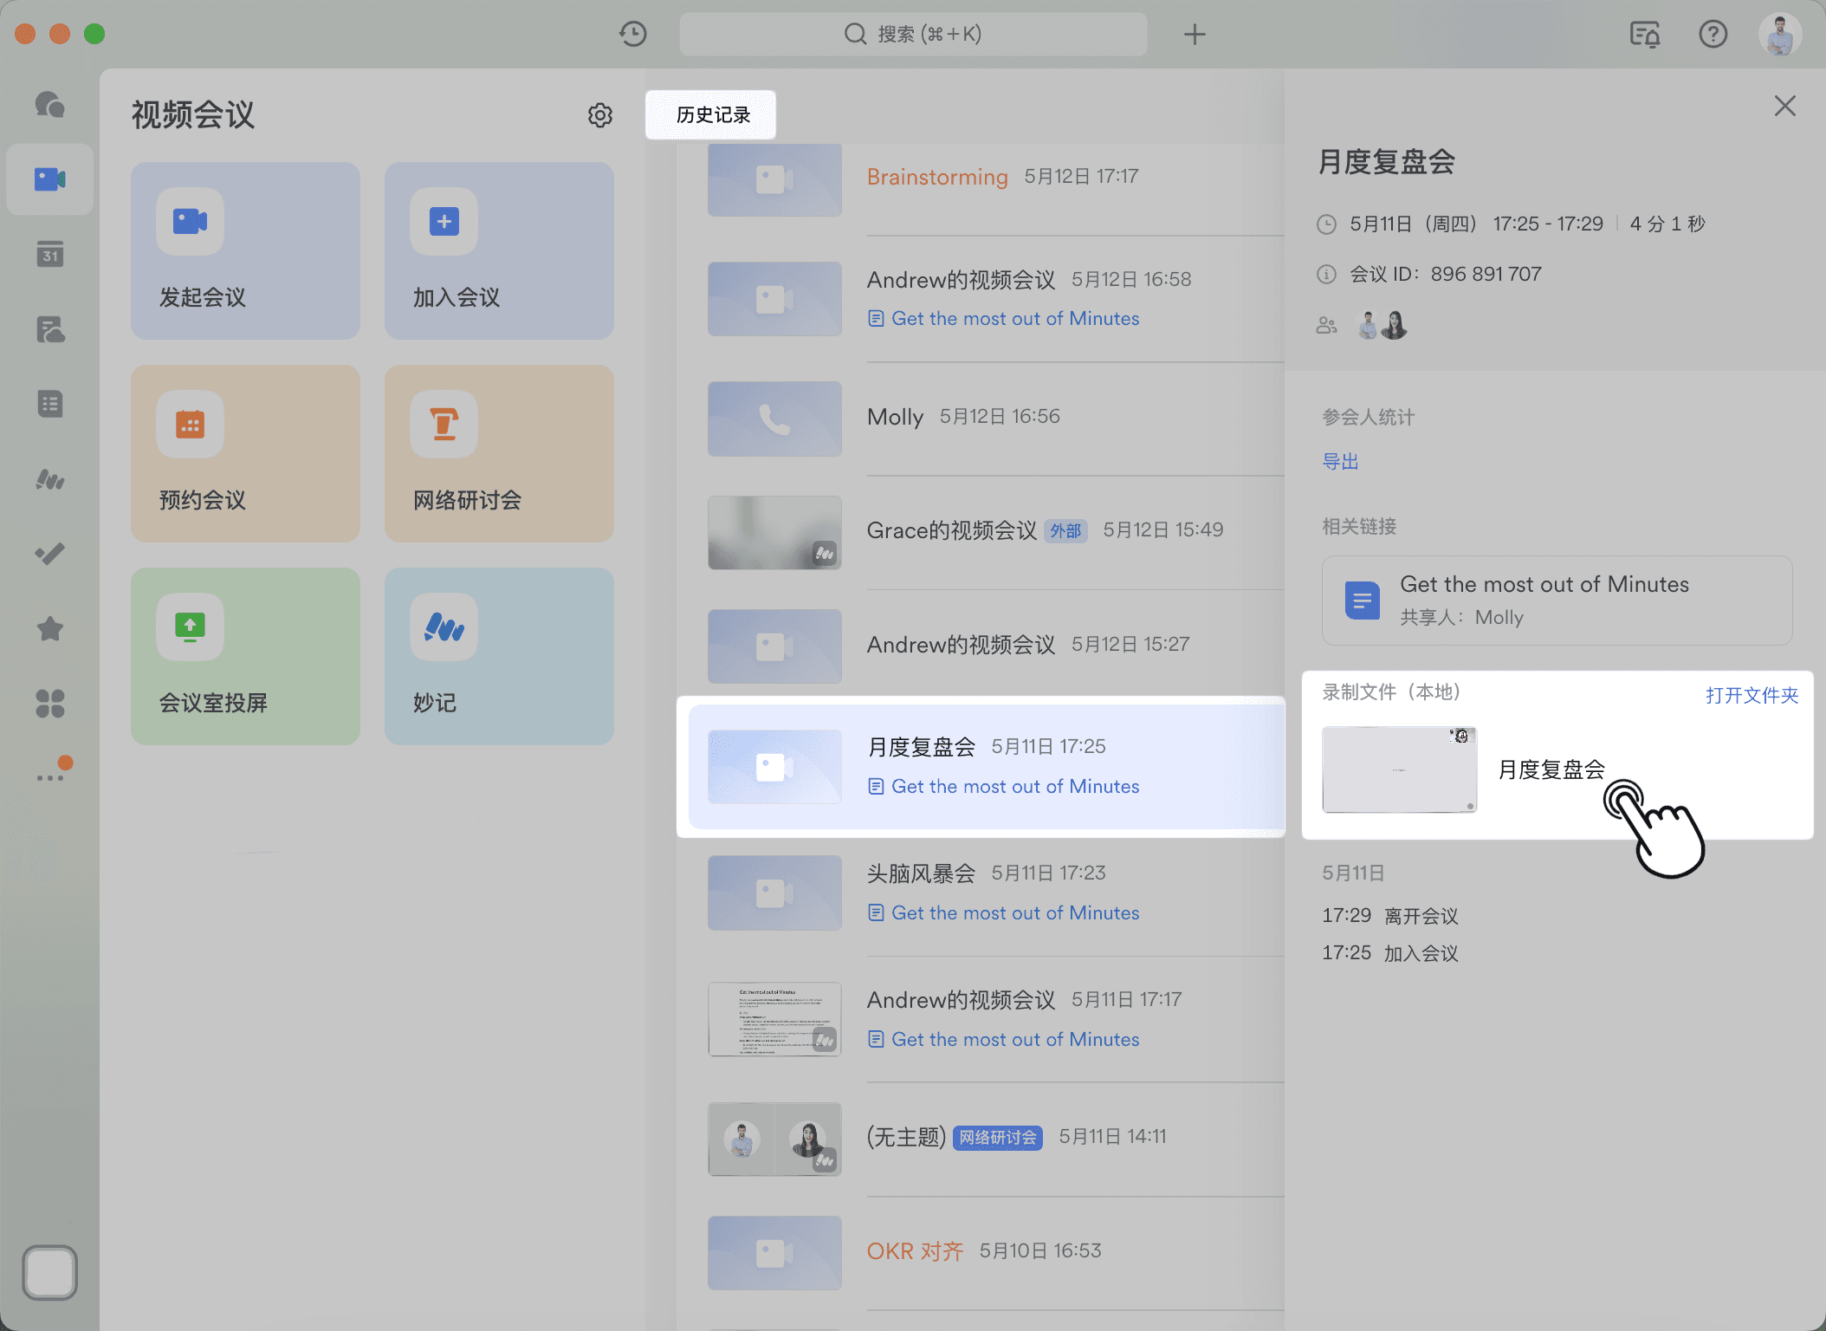The height and width of the screenshot is (1331, 1826).
Task: Click Grace's meeting video thumbnail
Action: (x=774, y=532)
